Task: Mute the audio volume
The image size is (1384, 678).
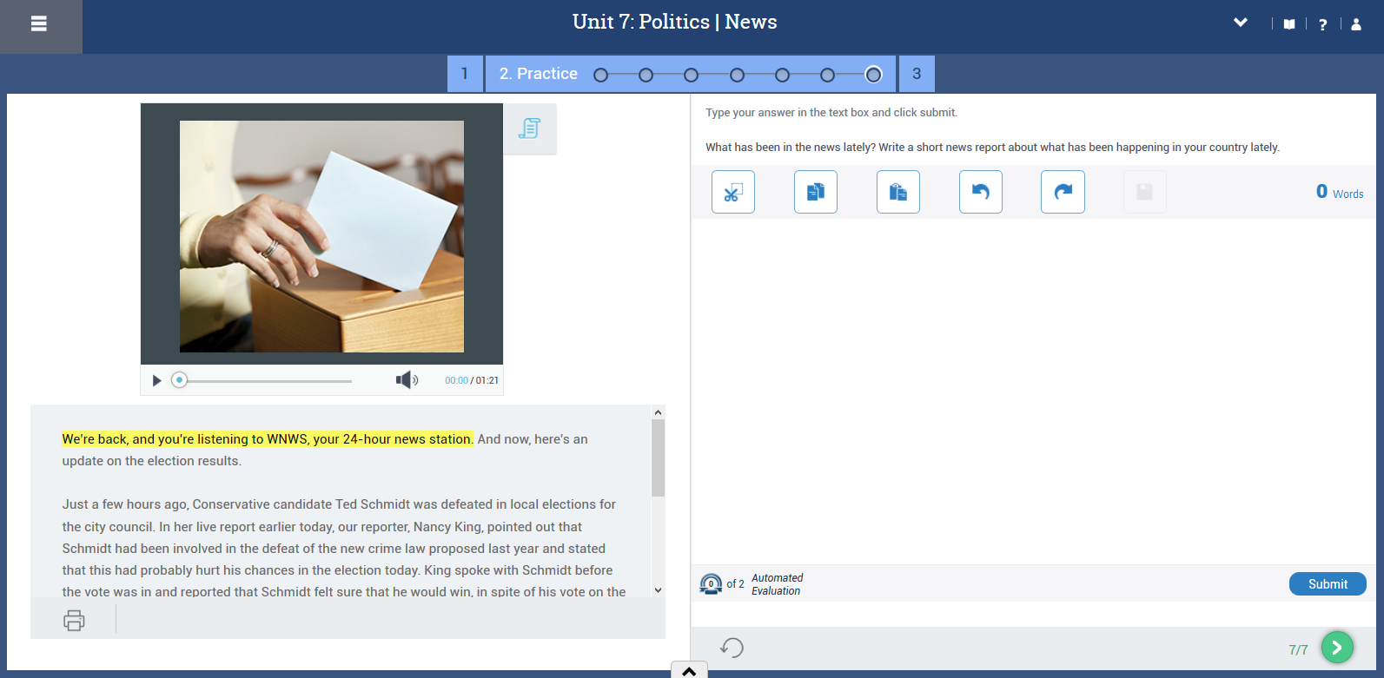Action: [407, 379]
